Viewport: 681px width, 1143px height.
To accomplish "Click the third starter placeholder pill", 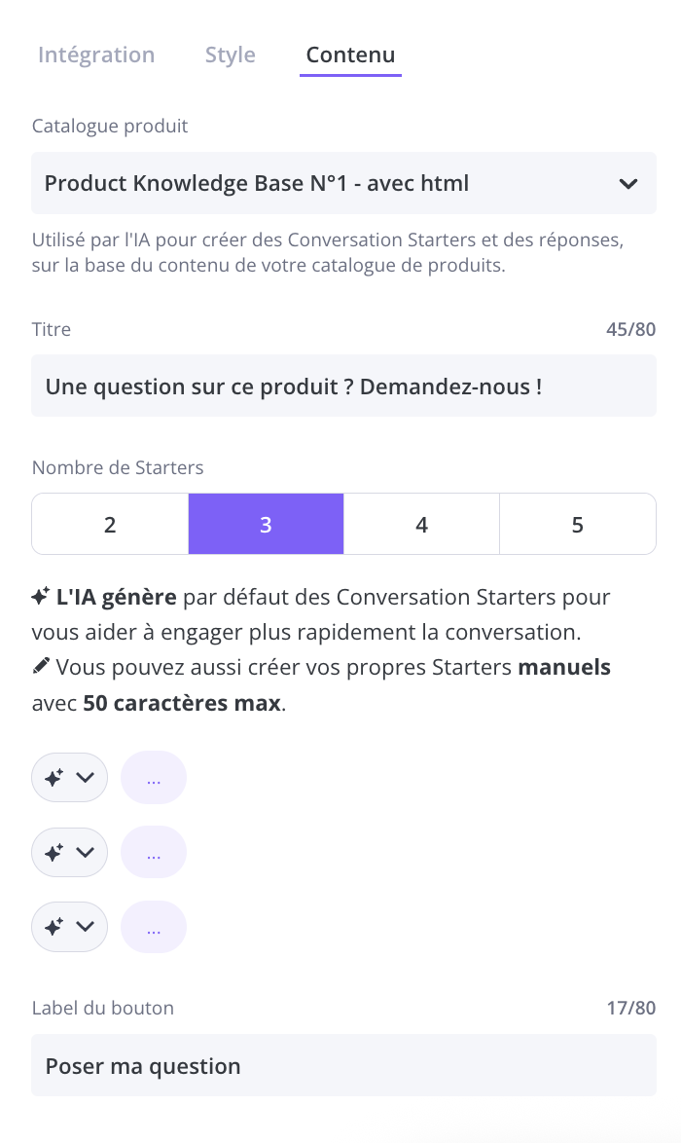I will [154, 927].
